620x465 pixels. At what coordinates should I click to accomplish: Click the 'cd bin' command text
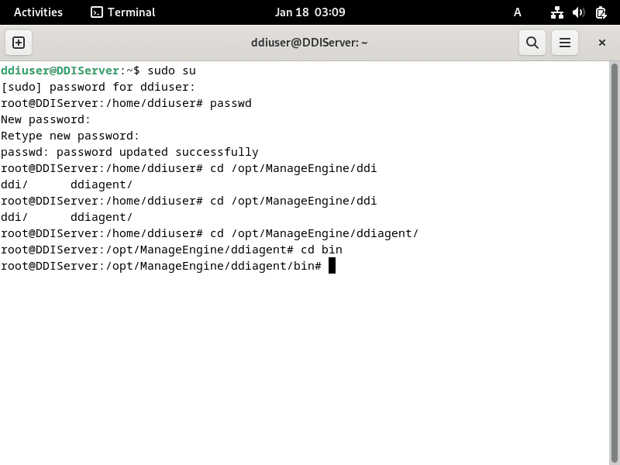[321, 250]
